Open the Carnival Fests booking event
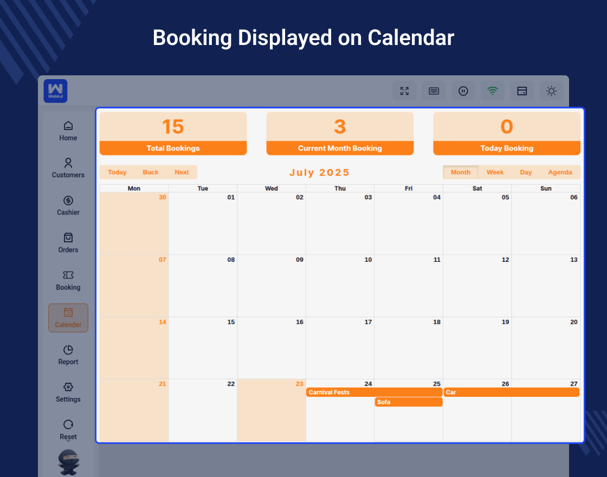 (374, 392)
